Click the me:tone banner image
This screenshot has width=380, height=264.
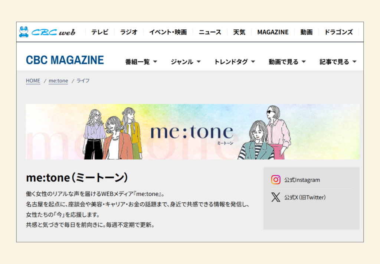[x=193, y=132]
